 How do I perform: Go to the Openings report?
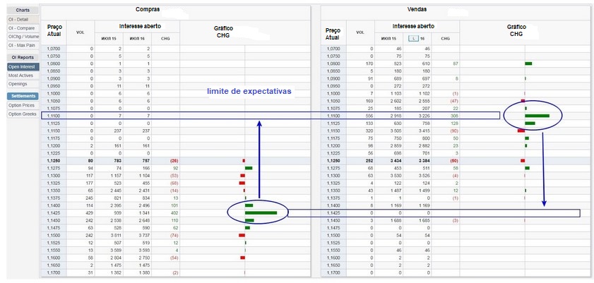23,83
